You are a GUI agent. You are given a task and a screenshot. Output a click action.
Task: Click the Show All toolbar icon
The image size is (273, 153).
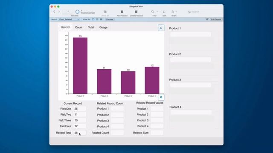pyautogui.click(x=105, y=12)
